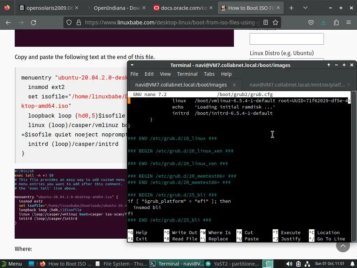Switch to File System Thunar taskbar window

(x=121, y=264)
